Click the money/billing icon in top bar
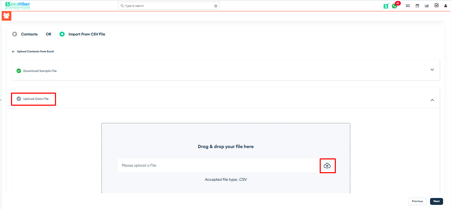The image size is (451, 209). pos(407,6)
